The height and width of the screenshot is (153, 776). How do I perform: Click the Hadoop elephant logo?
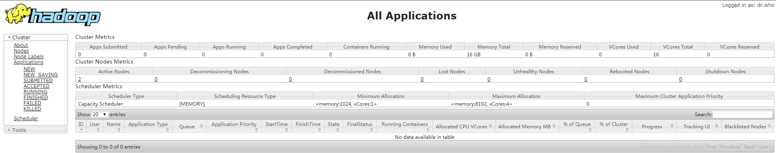coord(52,15)
